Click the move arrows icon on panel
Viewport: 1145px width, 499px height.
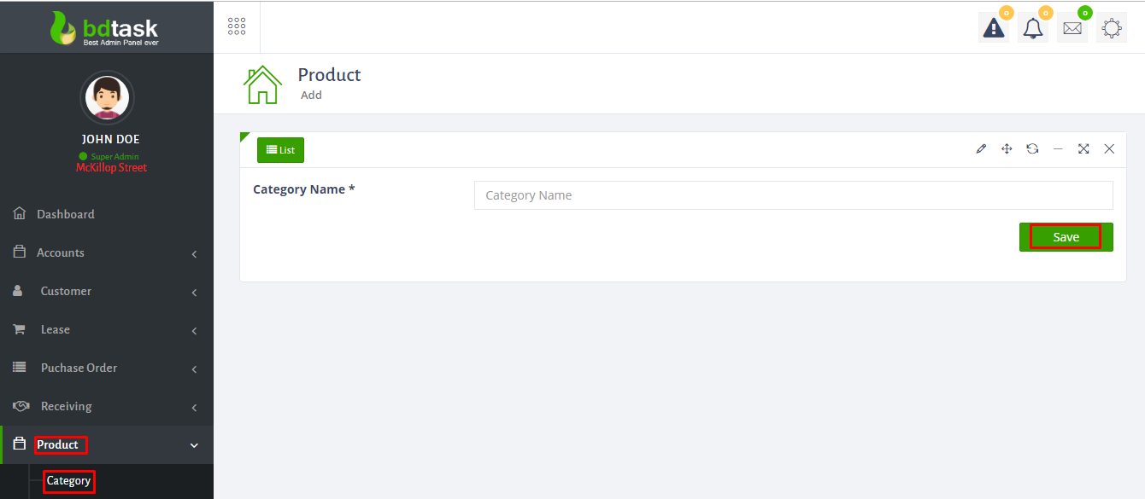(1007, 149)
